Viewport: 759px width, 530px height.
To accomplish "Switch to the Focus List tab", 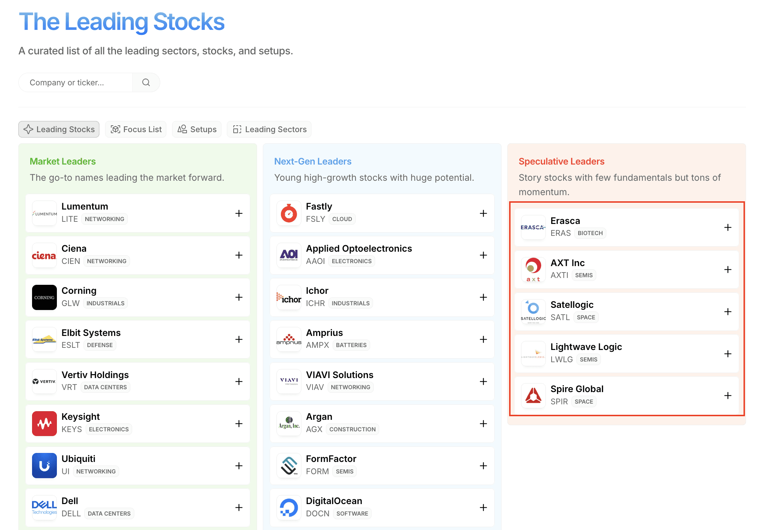I will 136,129.
